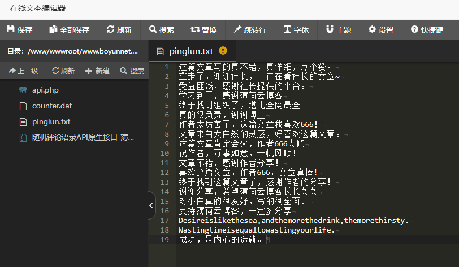Click line 15 text 对小白真的很友好
Screen dimensions: 459x267
point(213,201)
